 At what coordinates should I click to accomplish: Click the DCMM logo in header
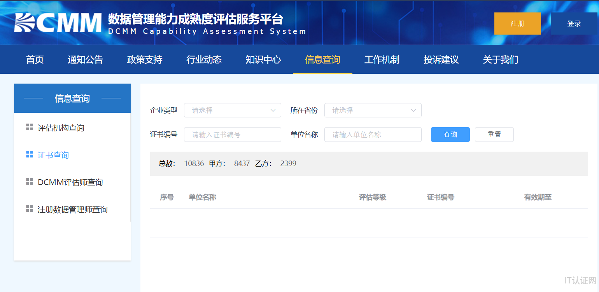(x=58, y=23)
